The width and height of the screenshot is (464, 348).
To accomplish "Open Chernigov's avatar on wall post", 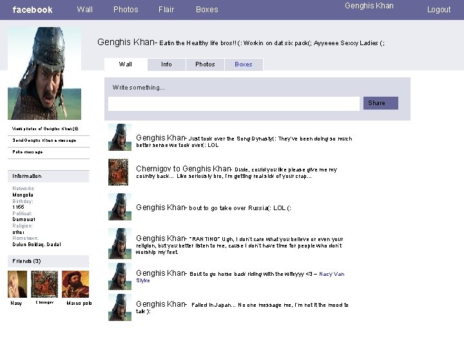I will point(118,172).
